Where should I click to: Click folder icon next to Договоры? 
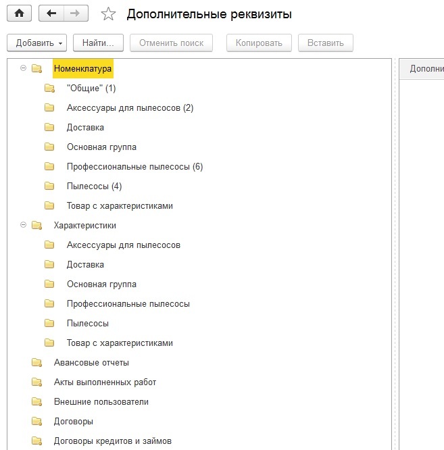[36, 422]
